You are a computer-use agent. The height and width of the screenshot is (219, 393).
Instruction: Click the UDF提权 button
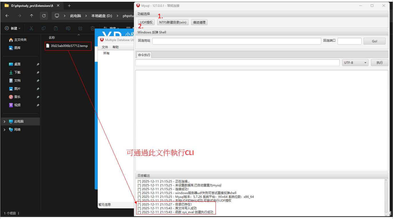[x=146, y=22]
